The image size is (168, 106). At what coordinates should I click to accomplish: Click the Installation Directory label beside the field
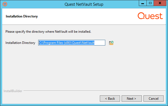point(20,43)
